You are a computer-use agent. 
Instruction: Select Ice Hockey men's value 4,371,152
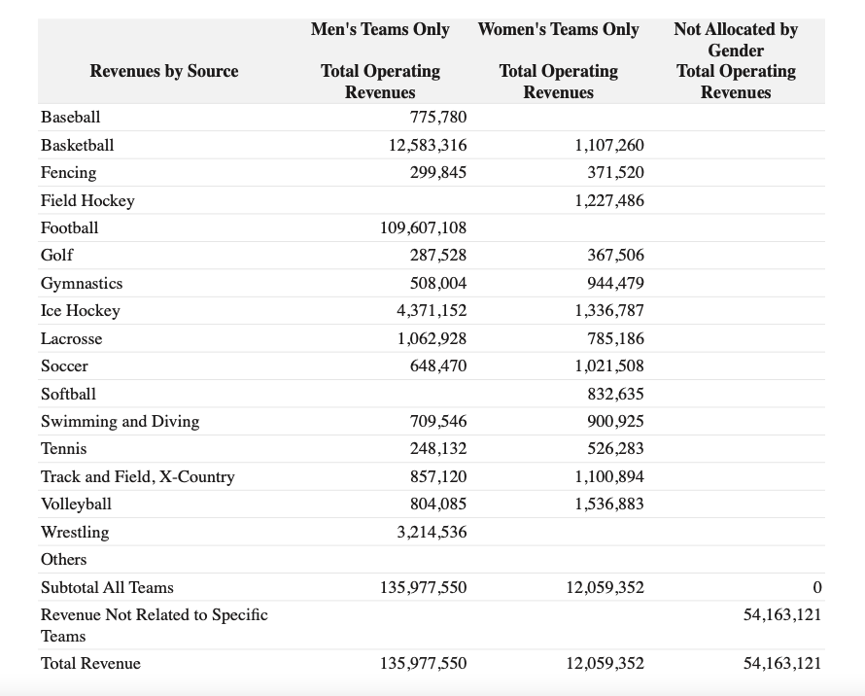coord(432,311)
